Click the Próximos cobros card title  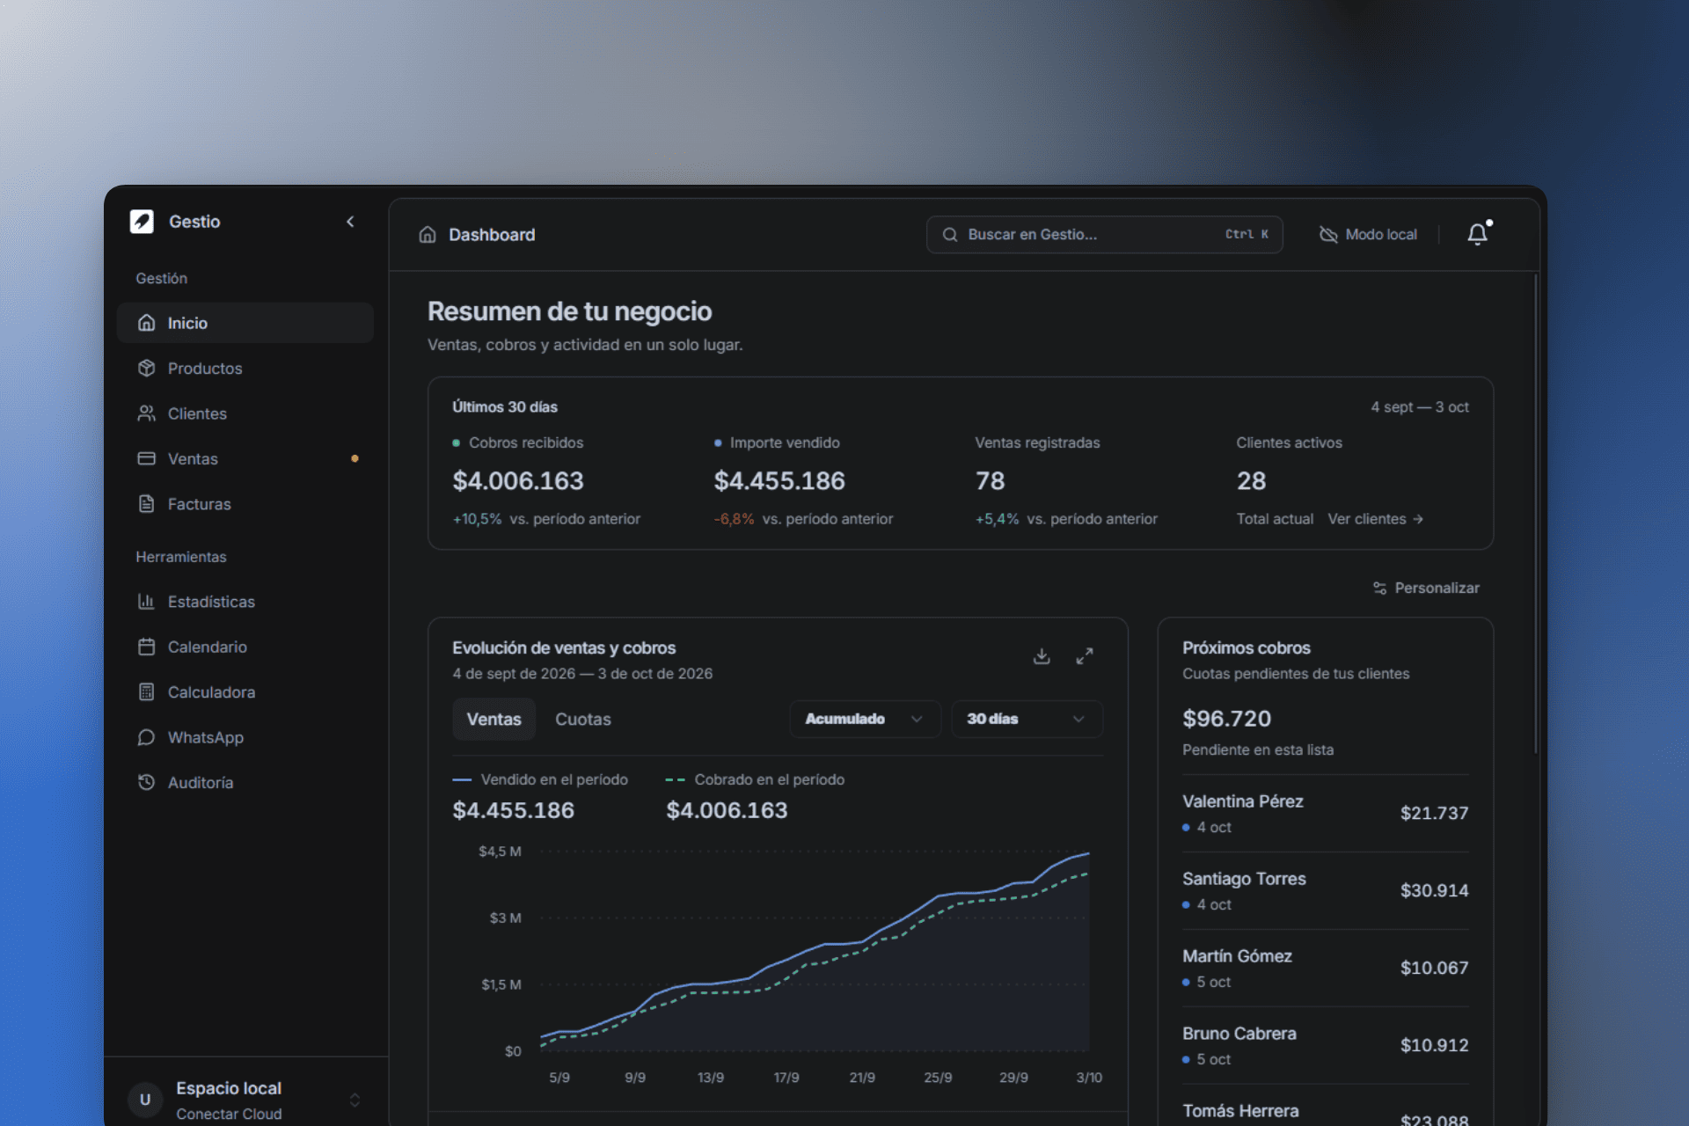(x=1246, y=648)
